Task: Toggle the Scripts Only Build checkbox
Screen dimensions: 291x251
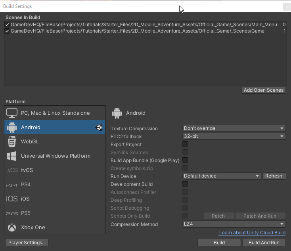Action: click(x=185, y=216)
